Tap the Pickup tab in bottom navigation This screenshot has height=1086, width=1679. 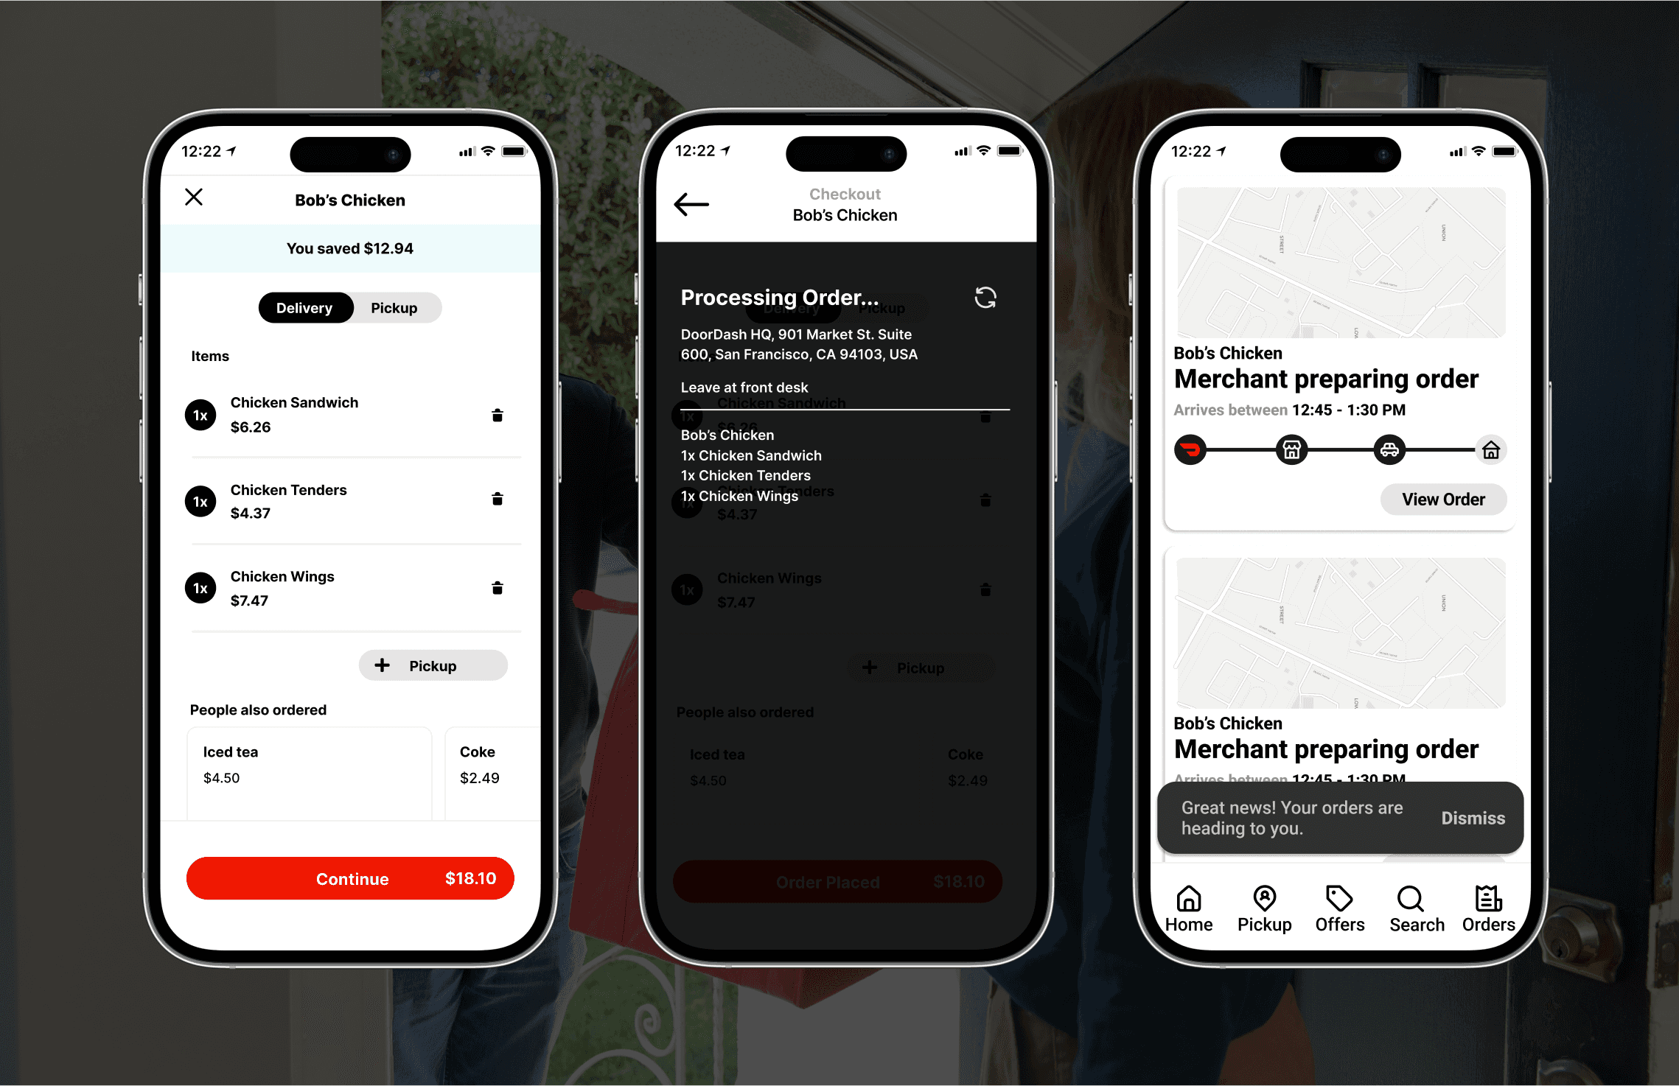pos(1264,906)
